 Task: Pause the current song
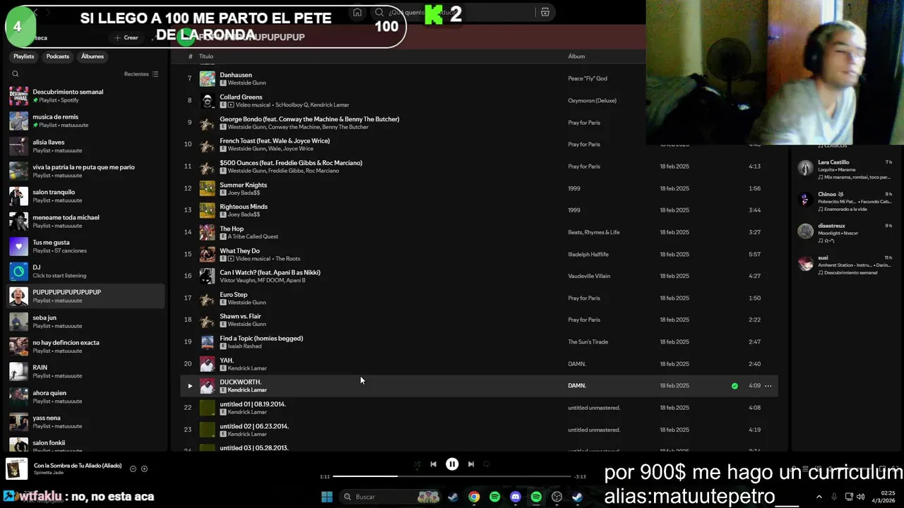452,464
